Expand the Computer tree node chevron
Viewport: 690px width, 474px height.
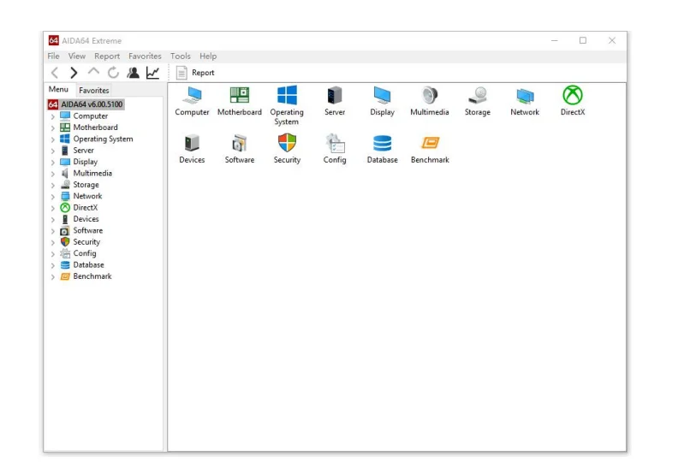click(53, 116)
